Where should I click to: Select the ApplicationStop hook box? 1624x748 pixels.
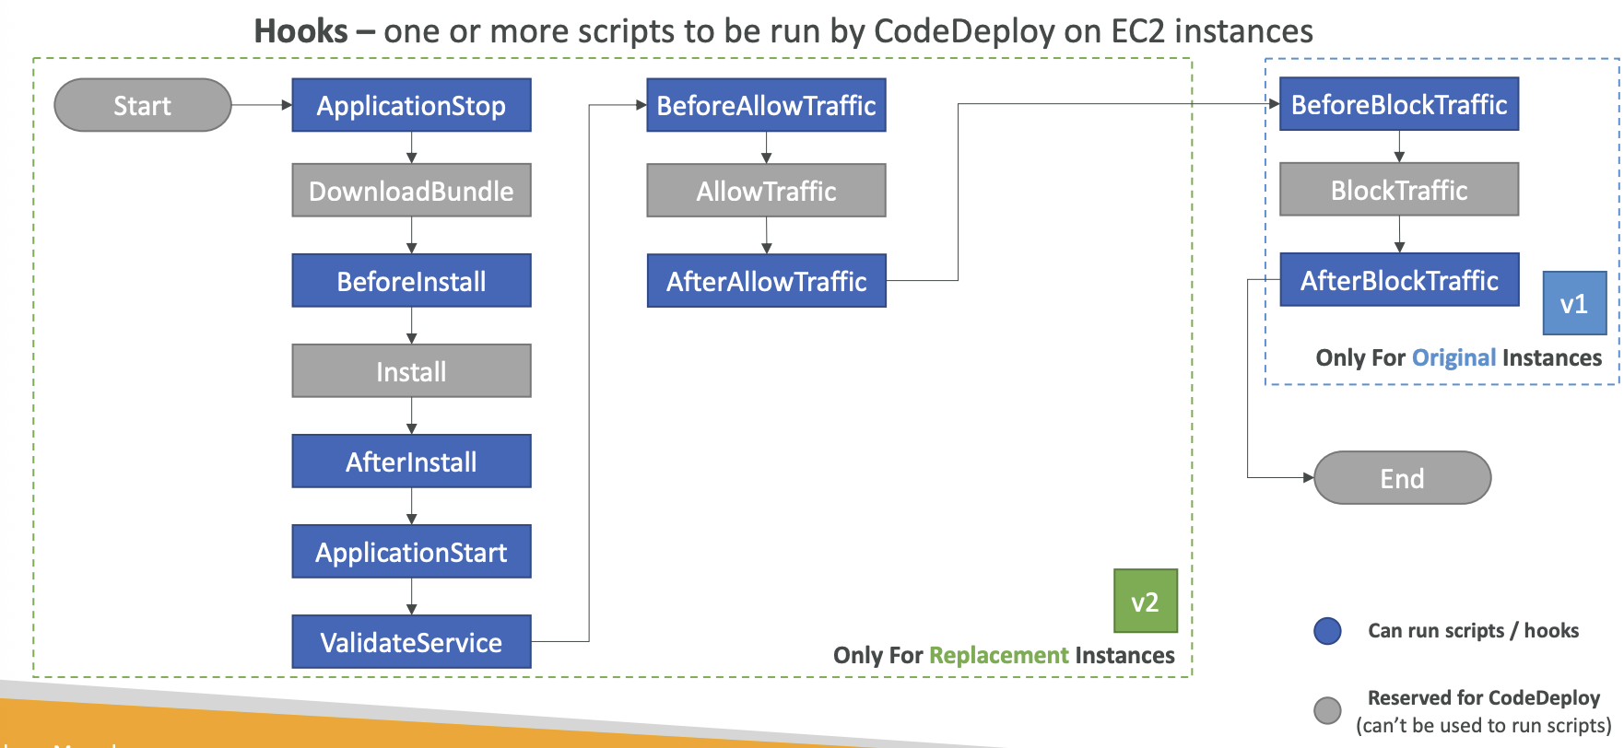point(411,105)
